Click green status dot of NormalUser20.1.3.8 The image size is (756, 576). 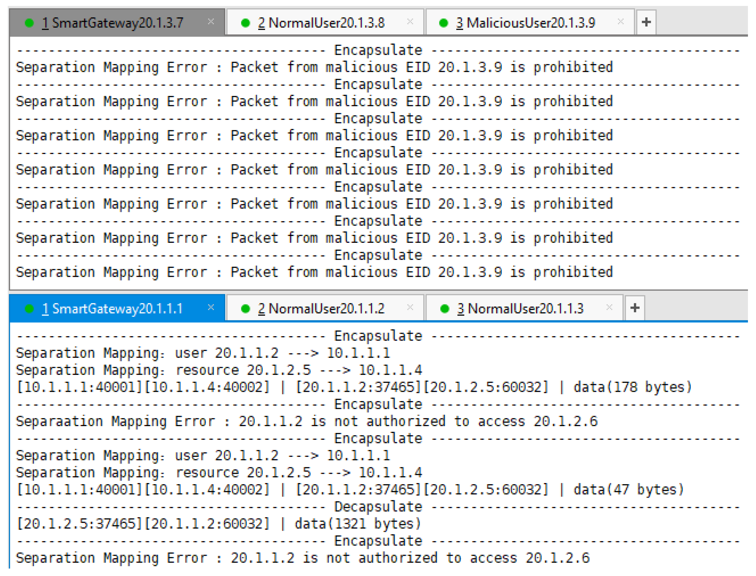pos(245,23)
